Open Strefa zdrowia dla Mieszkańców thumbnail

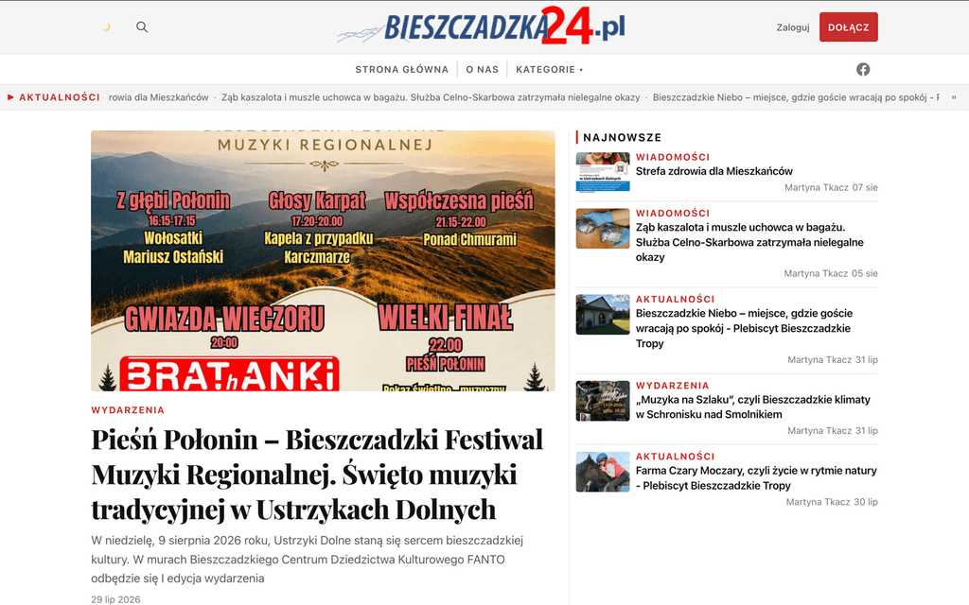coord(603,172)
